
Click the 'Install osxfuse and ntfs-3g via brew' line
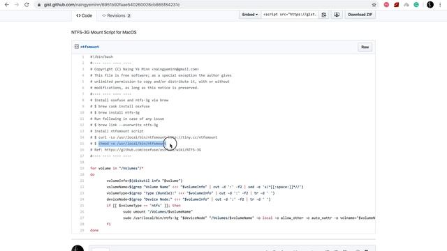coord(129,100)
